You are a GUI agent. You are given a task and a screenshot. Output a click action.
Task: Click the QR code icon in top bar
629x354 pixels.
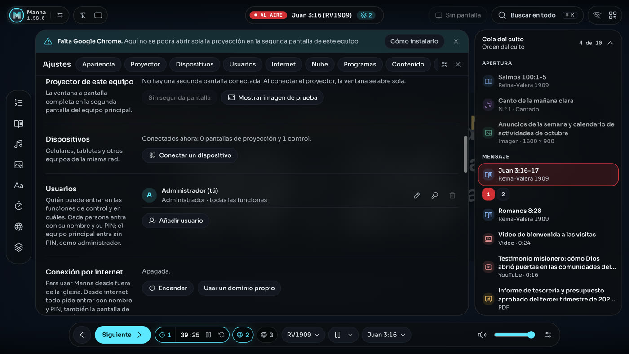(612, 15)
